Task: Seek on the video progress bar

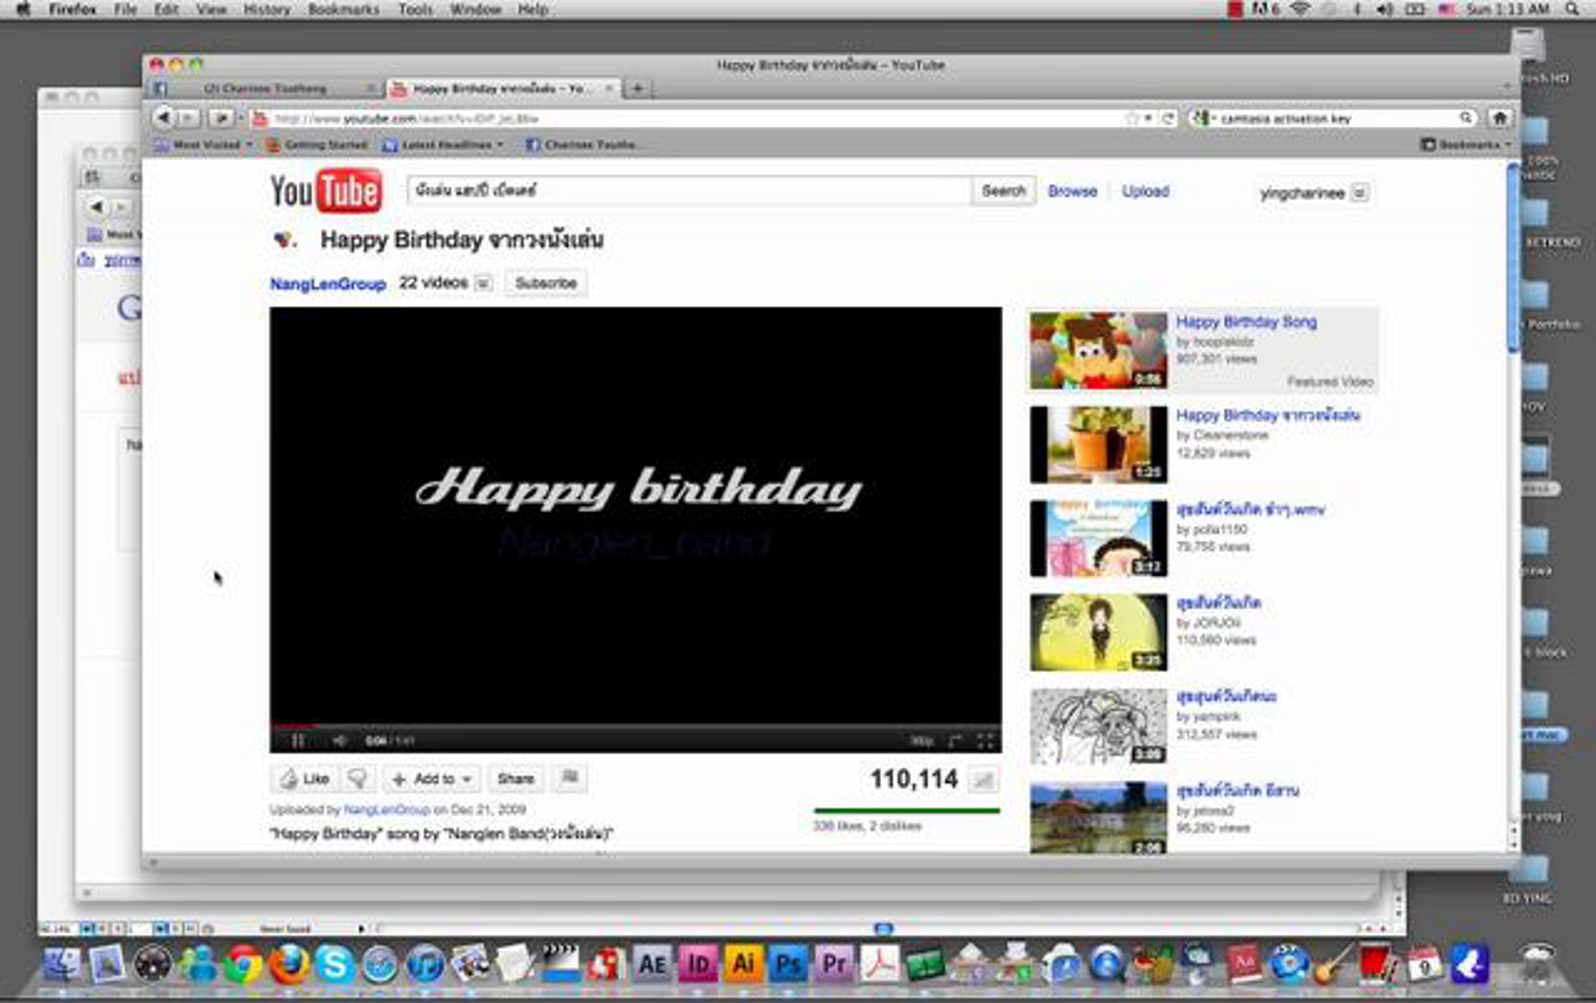Action: (635, 726)
